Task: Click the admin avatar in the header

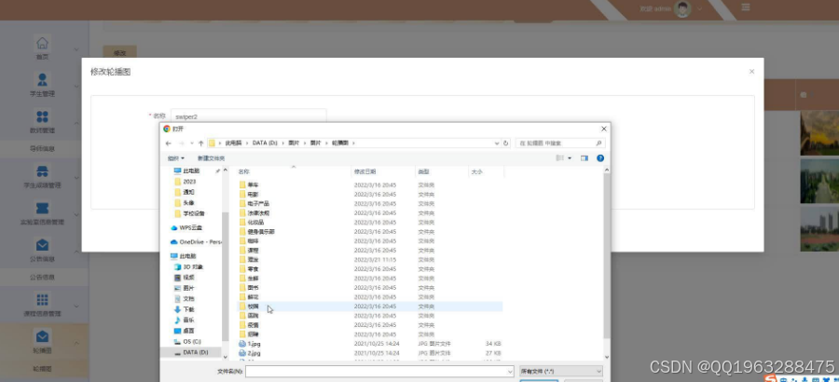Action: [x=682, y=8]
